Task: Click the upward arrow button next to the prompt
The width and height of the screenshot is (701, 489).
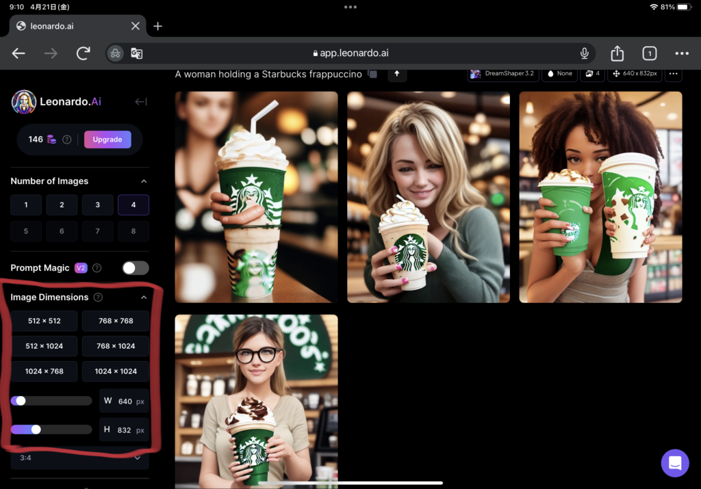Action: point(397,74)
